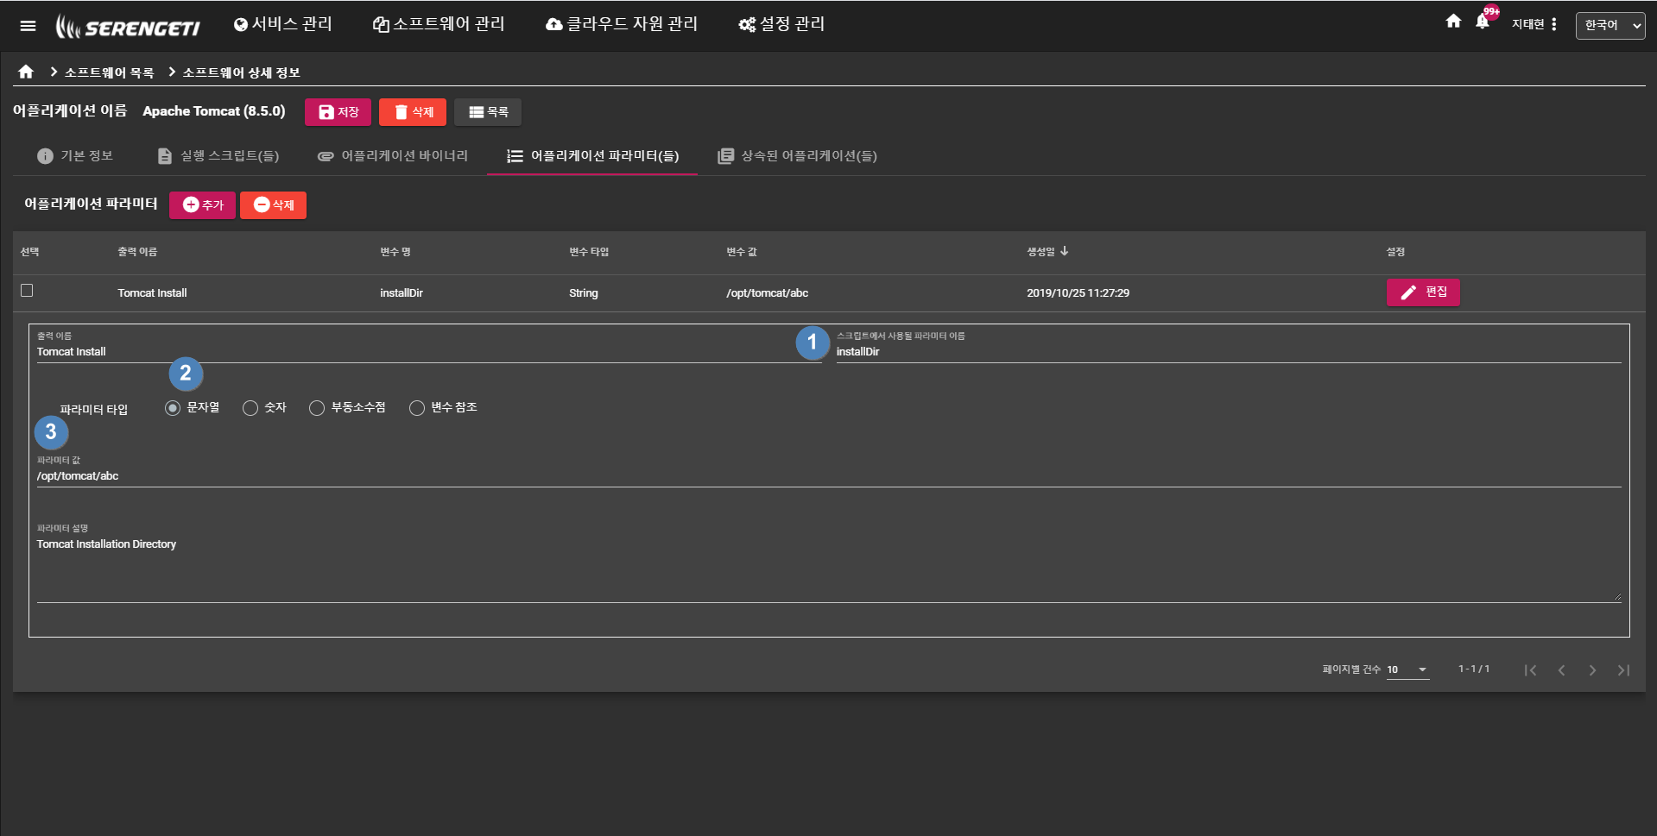Select the 변수 참조 radio option

[417, 408]
